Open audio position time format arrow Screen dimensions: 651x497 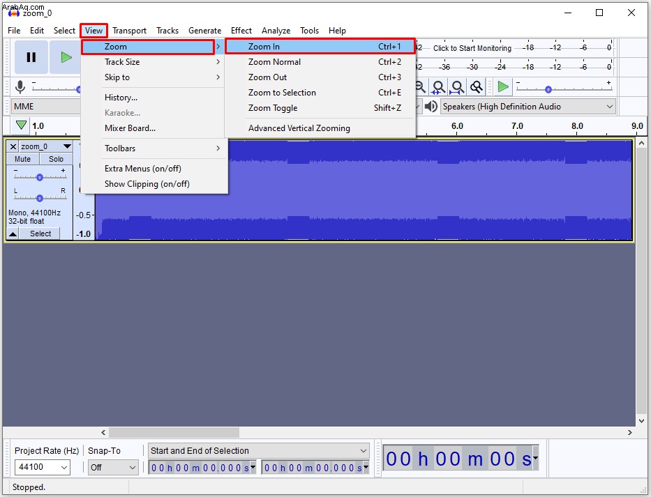(x=536, y=458)
